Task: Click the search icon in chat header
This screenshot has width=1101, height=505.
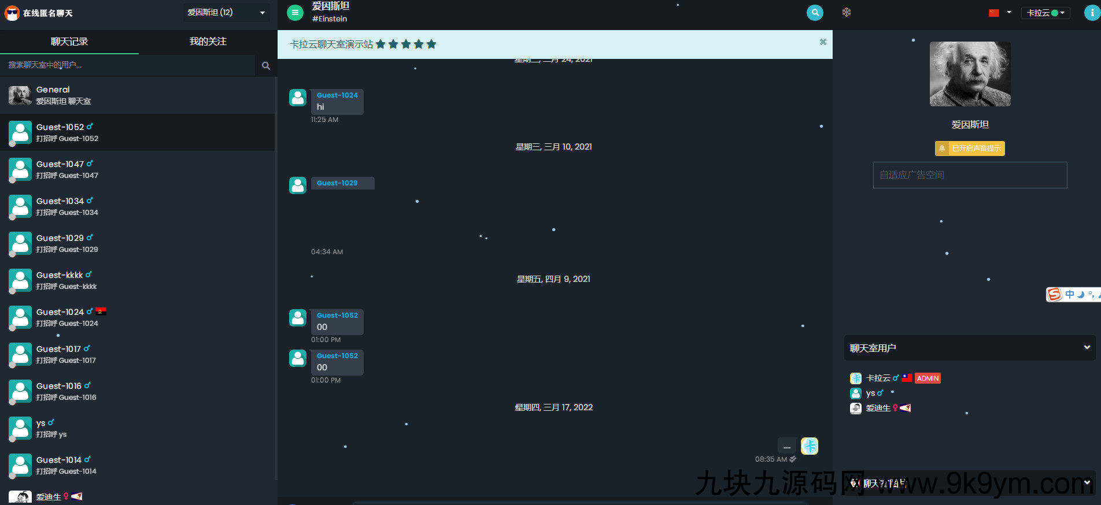Action: click(814, 12)
